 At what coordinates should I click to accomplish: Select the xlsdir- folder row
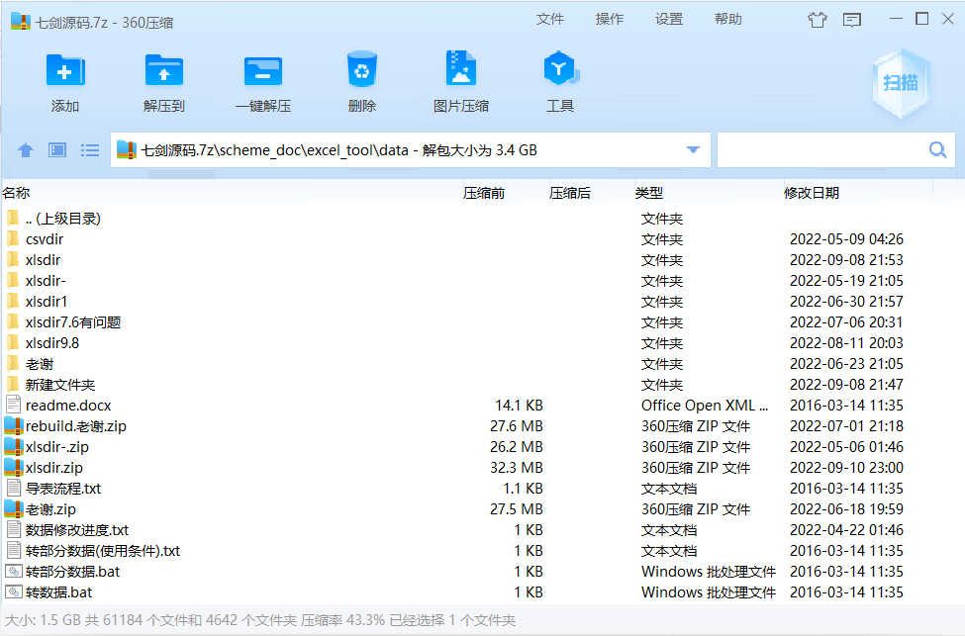pos(483,281)
